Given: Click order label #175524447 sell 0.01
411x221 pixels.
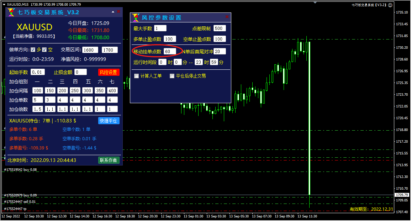Looking at the screenshot, I should point(20,201).
